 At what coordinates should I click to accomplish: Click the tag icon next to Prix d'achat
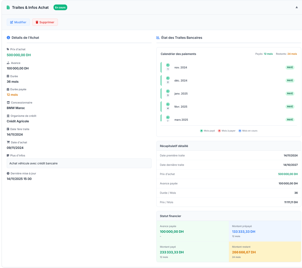point(8,49)
